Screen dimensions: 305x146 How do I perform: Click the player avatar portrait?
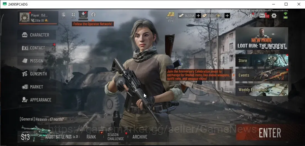click(24, 17)
